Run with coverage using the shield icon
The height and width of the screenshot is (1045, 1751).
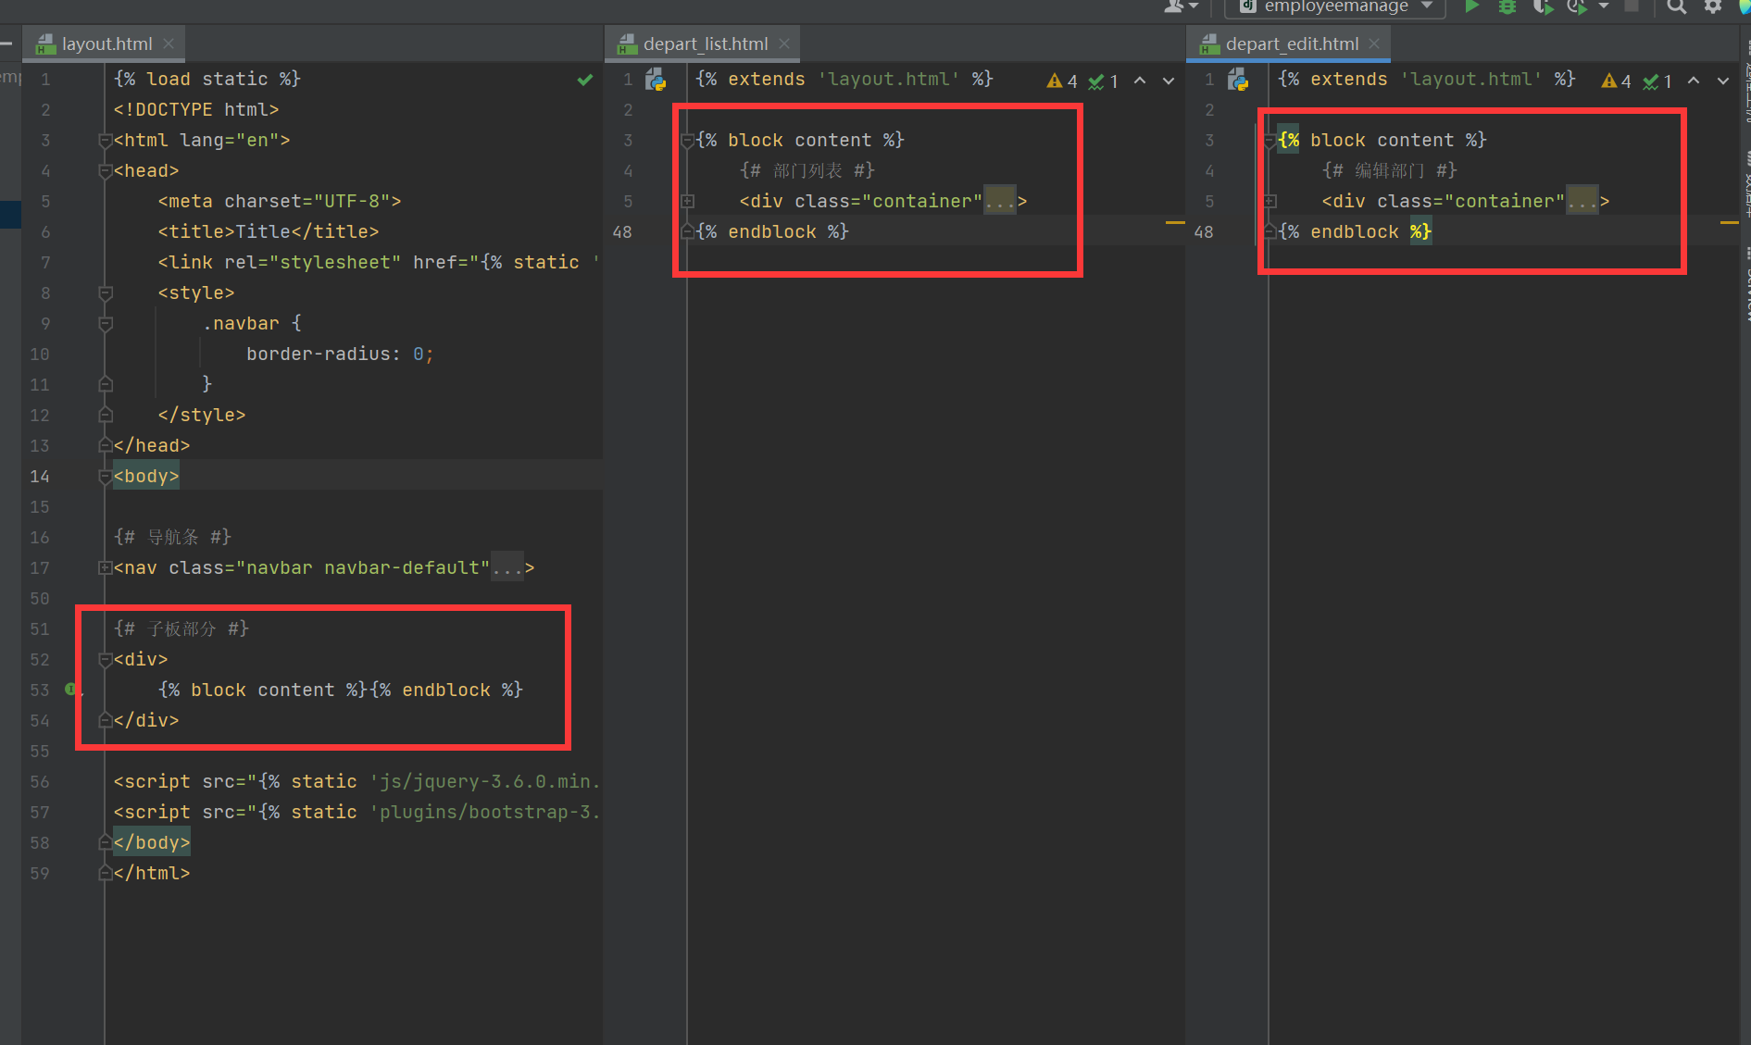point(1542,6)
